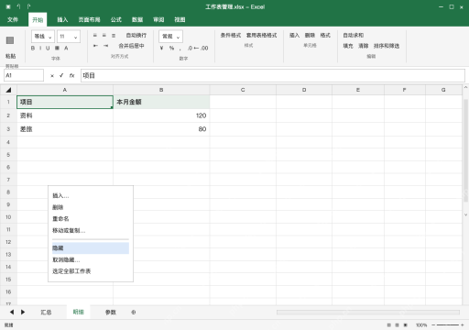
Task: Click the undo icon in title bar
Action: click(18, 6)
